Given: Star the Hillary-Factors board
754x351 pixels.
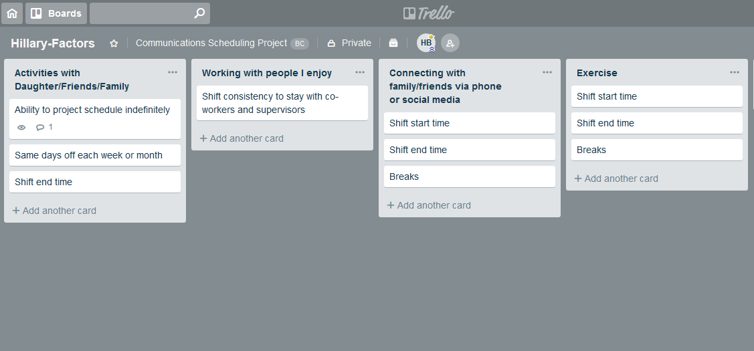Looking at the screenshot, I should (114, 43).
